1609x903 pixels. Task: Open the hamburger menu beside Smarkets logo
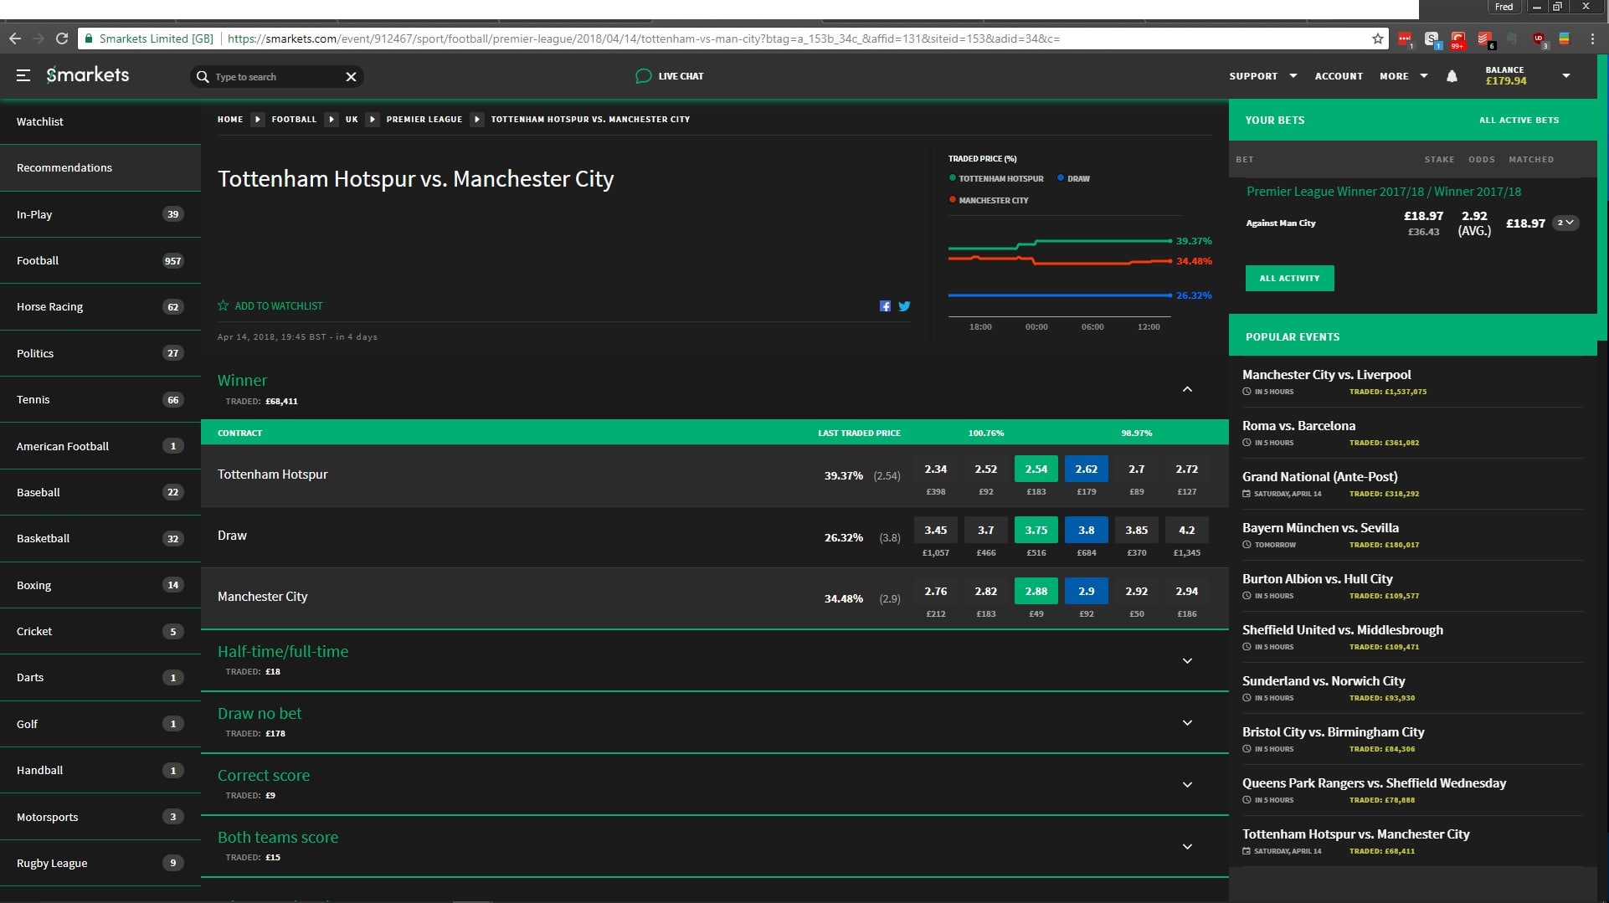[x=23, y=75]
